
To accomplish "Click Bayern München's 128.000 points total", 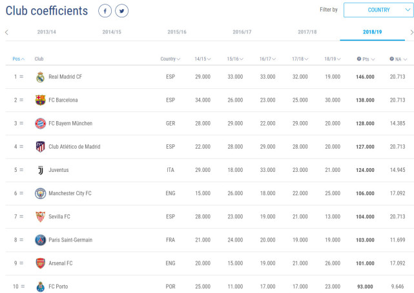I will click(365, 124).
